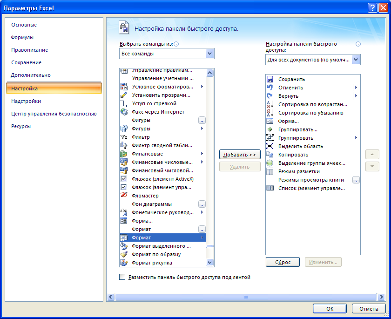Expand the Группировать submenu arrow in right list
The image size is (391, 319).
pyautogui.click(x=356, y=138)
